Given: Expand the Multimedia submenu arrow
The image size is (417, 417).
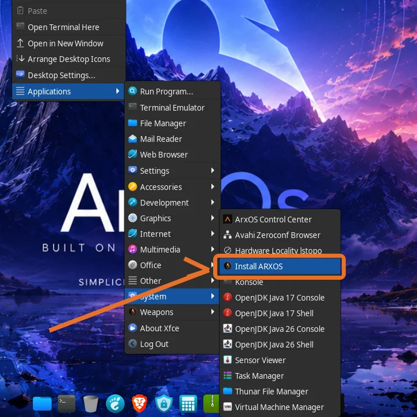Looking at the screenshot, I should (x=213, y=249).
